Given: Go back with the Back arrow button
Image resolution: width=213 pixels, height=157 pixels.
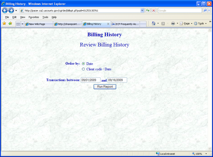Looking at the screenshot, I should [x=5, y=10].
